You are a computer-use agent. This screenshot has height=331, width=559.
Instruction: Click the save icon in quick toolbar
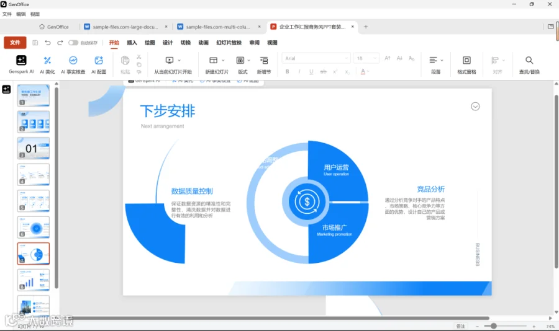pos(35,43)
